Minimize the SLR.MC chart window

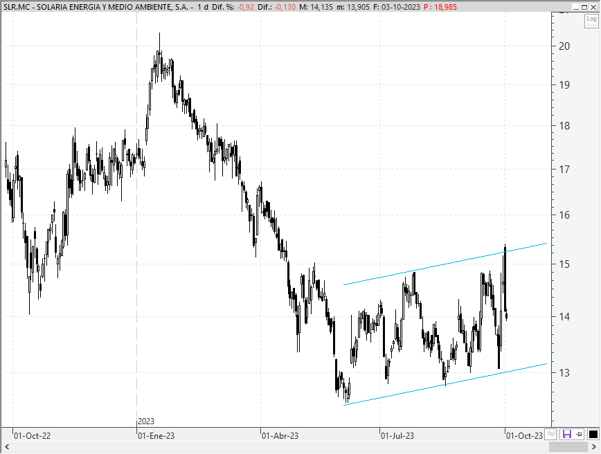tap(576, 7)
